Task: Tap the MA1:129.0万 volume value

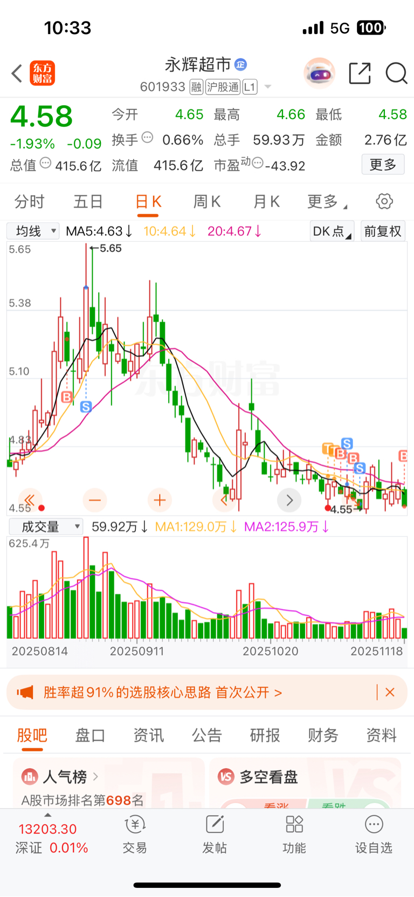Action: pos(196,526)
